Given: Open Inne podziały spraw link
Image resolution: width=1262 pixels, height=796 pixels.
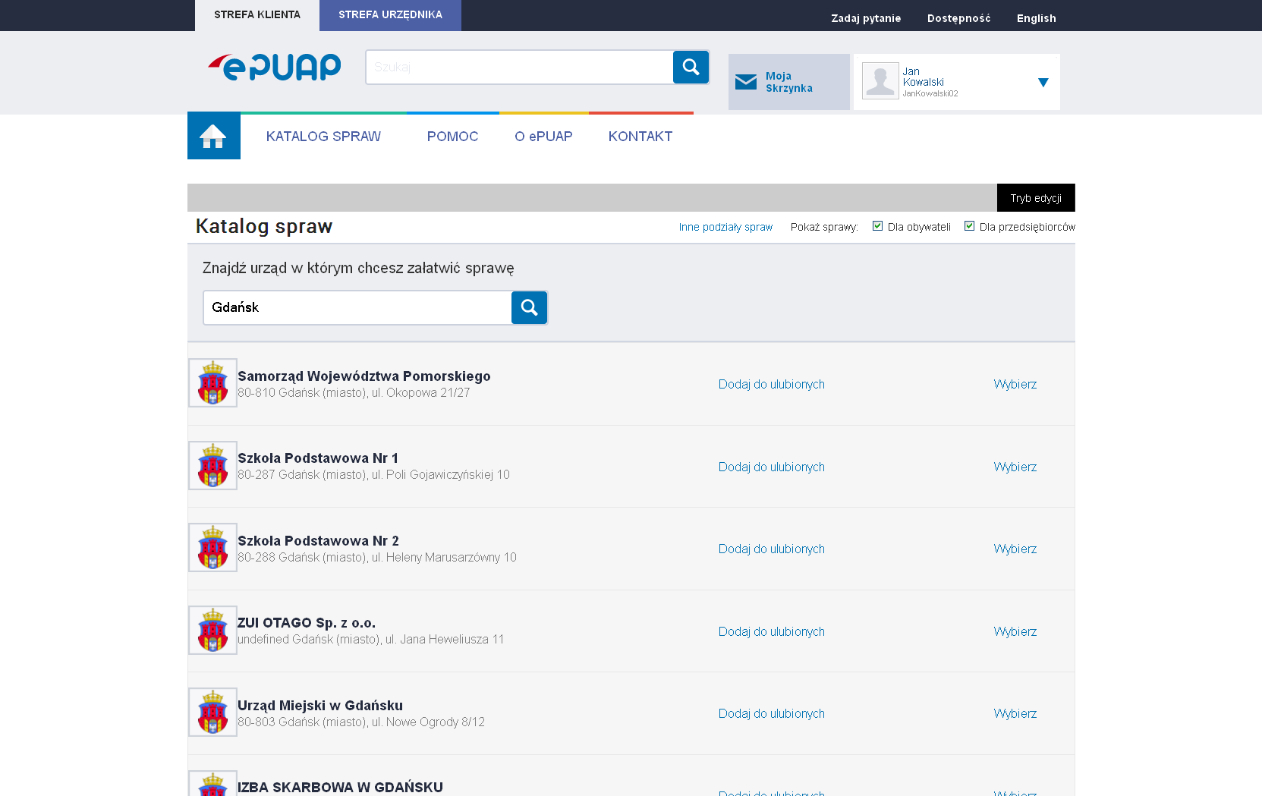Looking at the screenshot, I should coord(725,227).
